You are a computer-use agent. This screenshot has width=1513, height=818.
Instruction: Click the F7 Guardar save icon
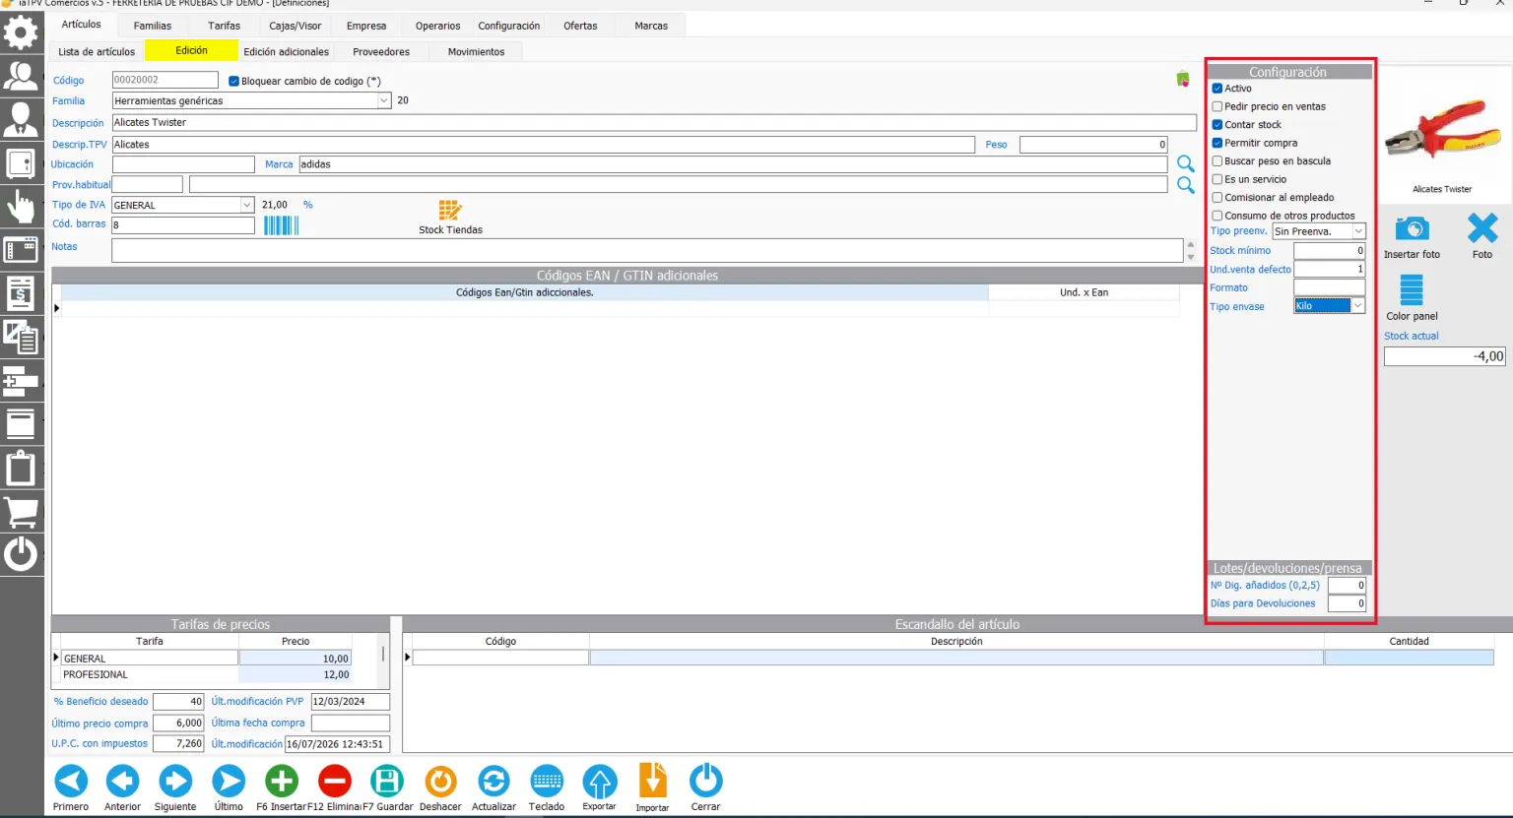387,782
